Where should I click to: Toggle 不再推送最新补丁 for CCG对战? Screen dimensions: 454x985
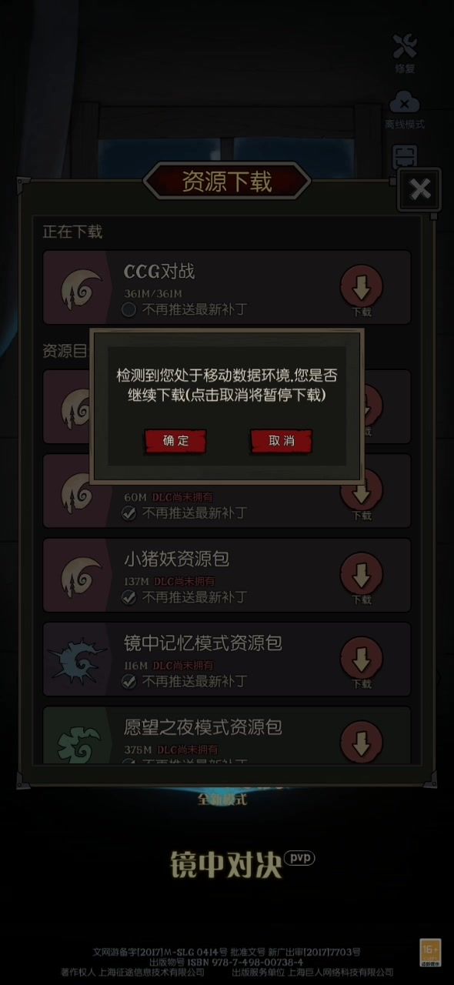(129, 309)
